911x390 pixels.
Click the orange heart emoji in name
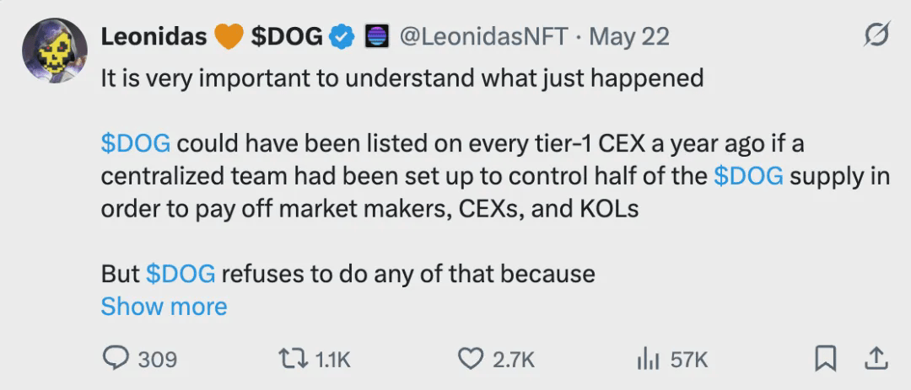tap(229, 37)
